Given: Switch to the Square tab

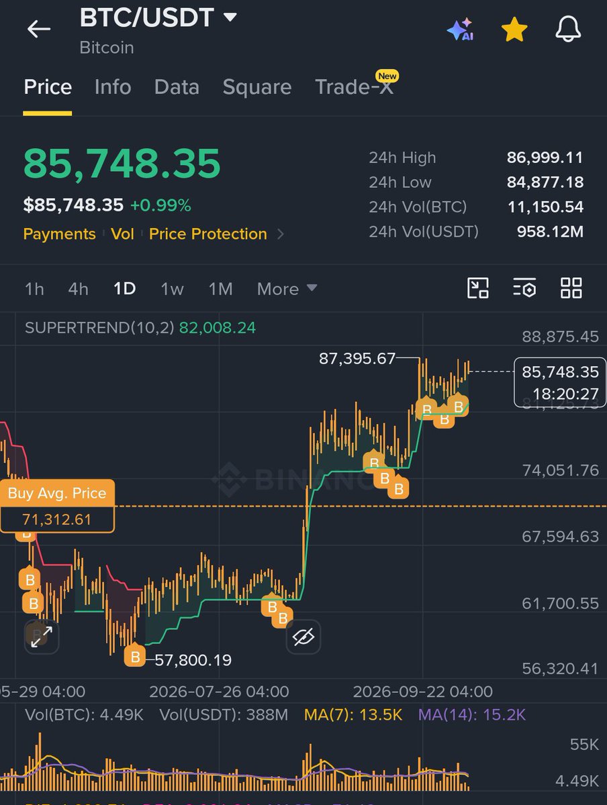Looking at the screenshot, I should tap(257, 87).
